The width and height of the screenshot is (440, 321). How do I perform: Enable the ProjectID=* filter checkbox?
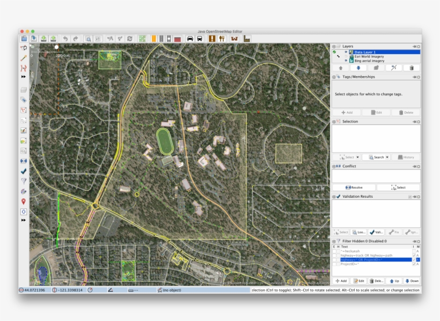[334, 264]
